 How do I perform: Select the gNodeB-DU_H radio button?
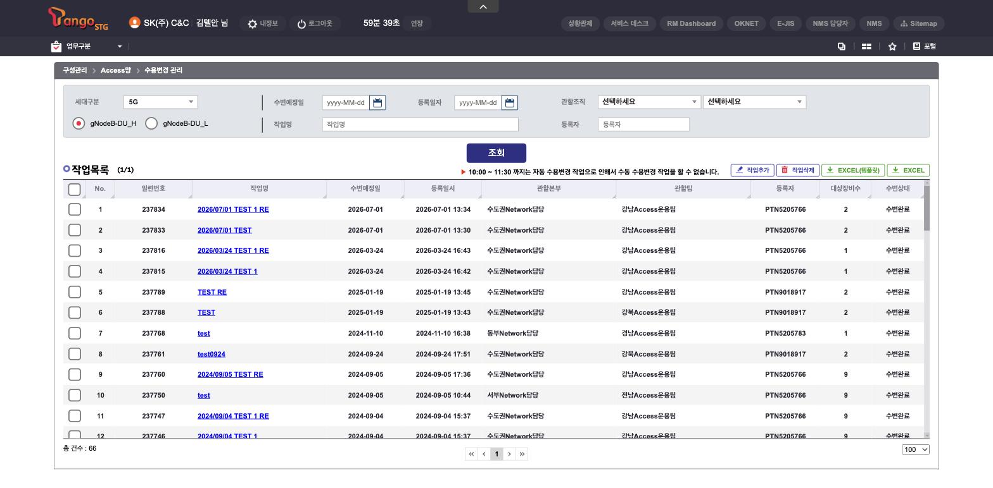[x=79, y=123]
